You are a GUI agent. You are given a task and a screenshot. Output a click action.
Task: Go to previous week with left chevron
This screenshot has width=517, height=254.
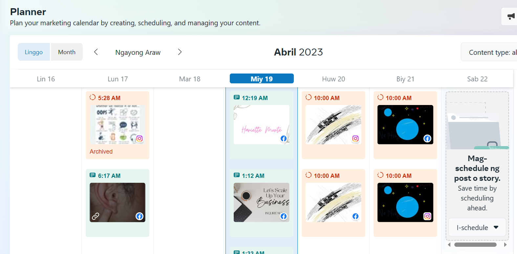(x=96, y=52)
